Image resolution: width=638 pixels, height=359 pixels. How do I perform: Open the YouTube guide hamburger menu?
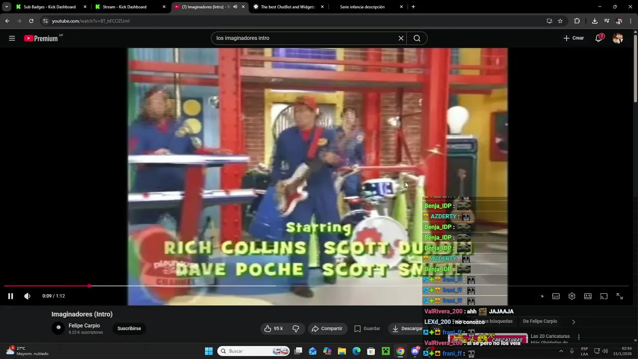[12, 38]
